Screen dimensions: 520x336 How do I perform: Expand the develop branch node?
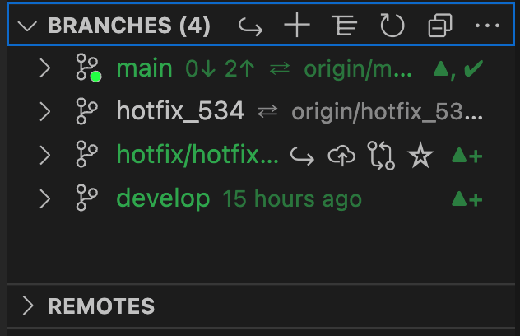(45, 198)
